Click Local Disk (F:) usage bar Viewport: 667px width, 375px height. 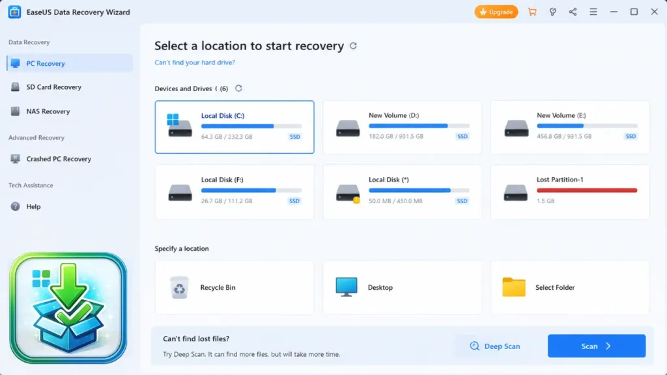(x=251, y=190)
